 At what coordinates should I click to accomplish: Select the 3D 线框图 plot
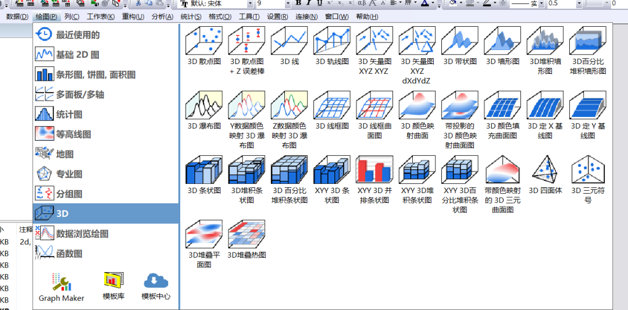332,111
